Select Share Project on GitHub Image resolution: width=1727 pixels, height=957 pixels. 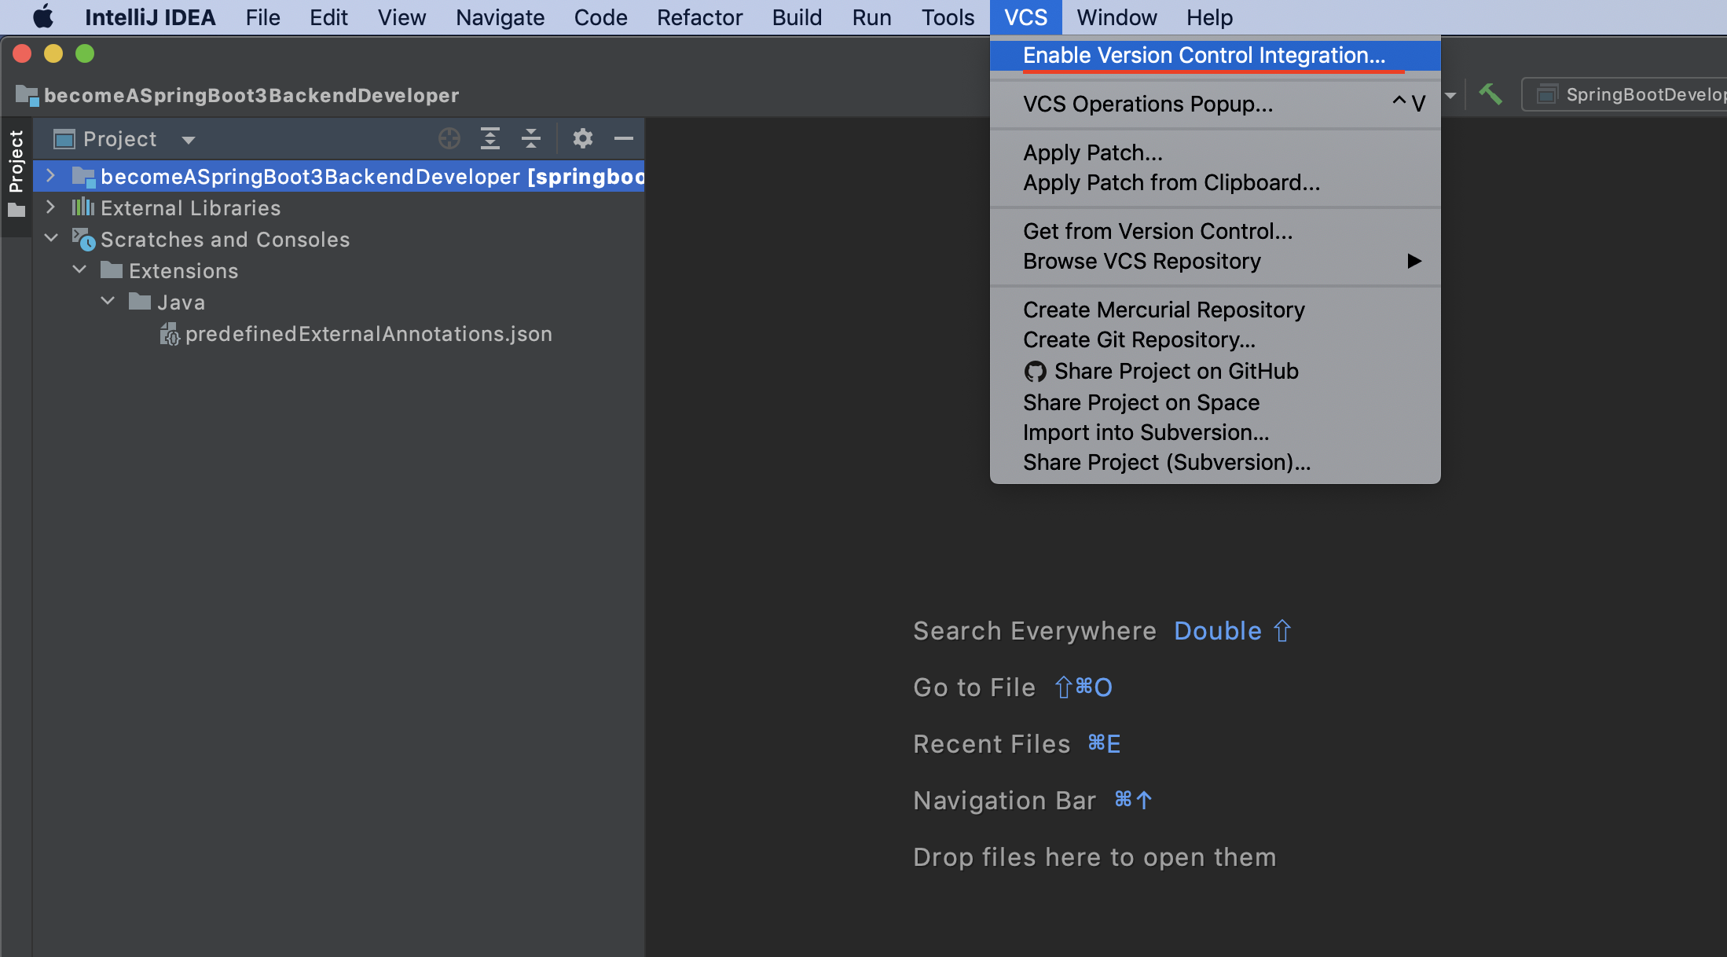pyautogui.click(x=1215, y=371)
